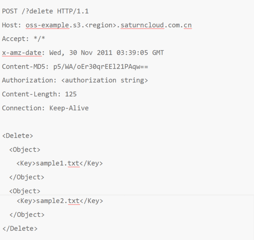254x240 pixels.
Task: Click the Content-MD5 hash value
Action: tap(101, 67)
